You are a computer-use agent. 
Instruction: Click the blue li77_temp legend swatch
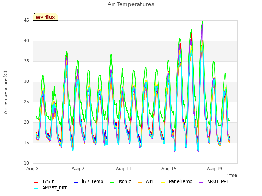coord(76,182)
